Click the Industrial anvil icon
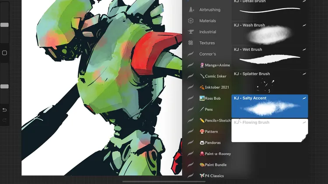Screen dimensions: 328x184 (191, 32)
